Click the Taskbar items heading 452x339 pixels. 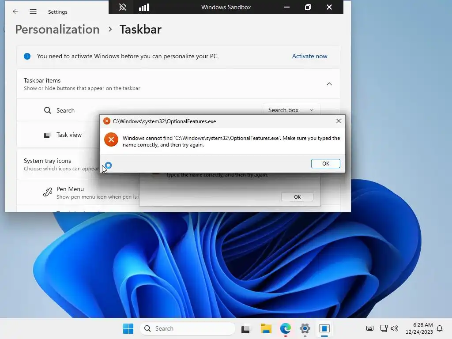tap(42, 80)
